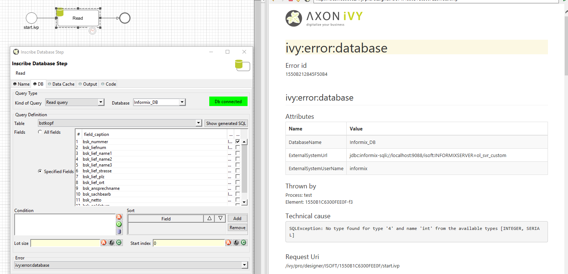
Task: Uncheck the bsk_nummer field checkbox
Action: click(x=238, y=141)
